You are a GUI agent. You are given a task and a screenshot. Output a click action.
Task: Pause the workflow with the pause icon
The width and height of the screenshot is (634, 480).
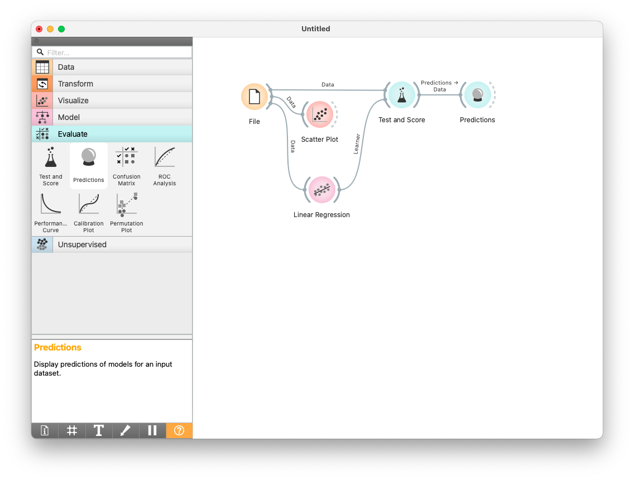pos(152,431)
